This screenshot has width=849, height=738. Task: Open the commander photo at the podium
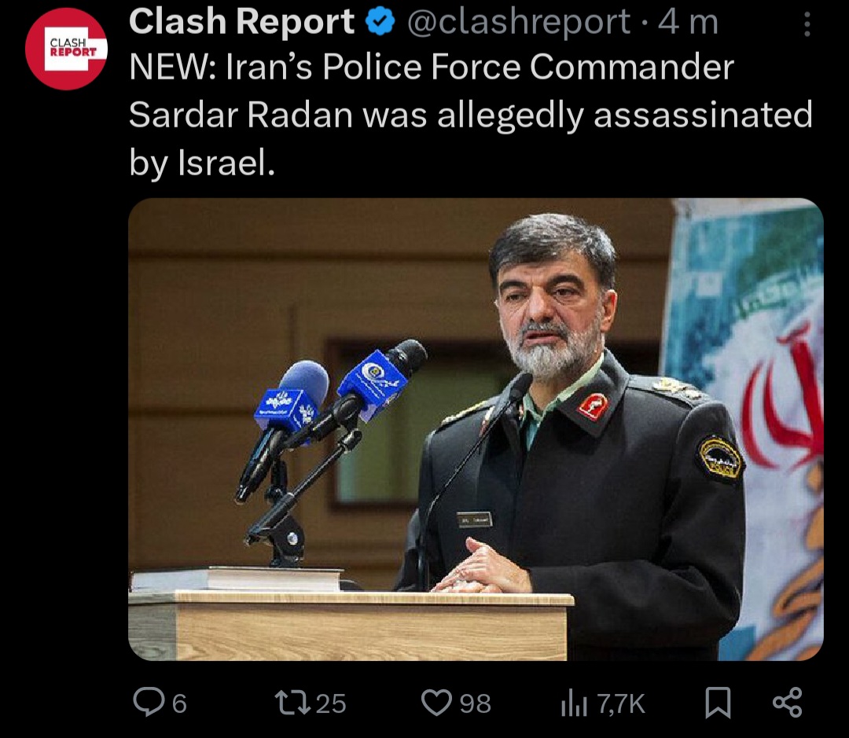[x=476, y=429]
